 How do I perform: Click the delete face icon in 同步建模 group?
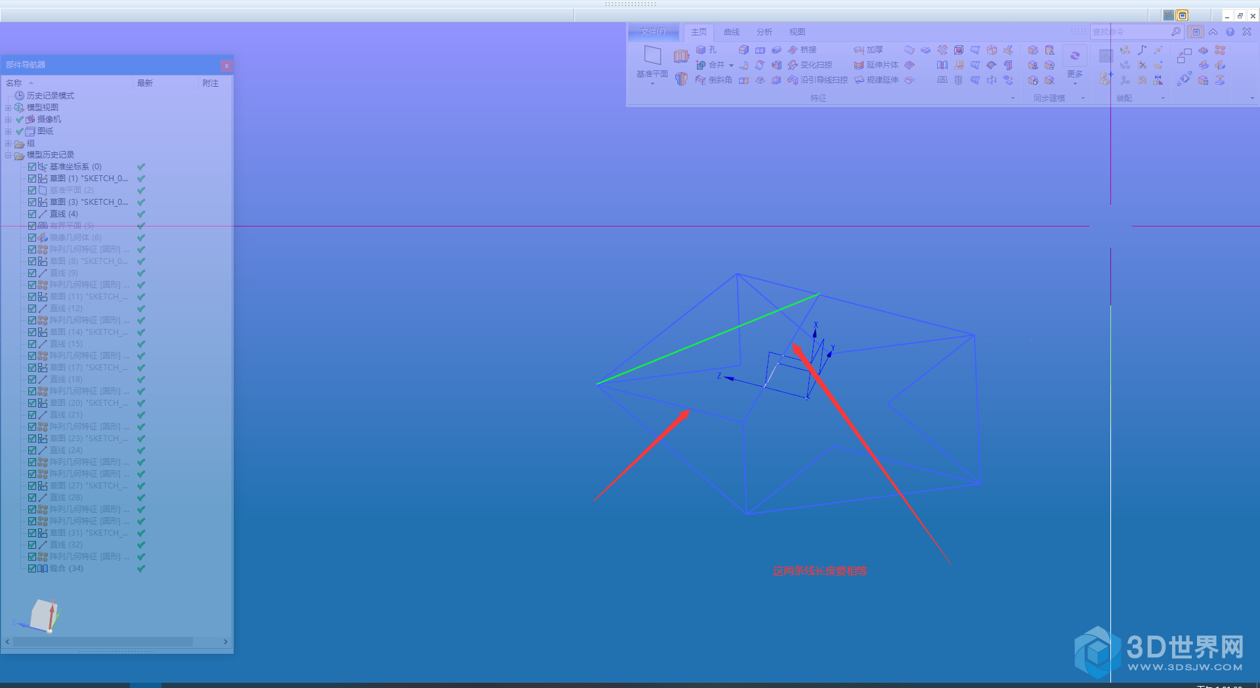1049,80
